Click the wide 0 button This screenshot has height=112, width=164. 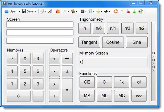(x=19, y=96)
